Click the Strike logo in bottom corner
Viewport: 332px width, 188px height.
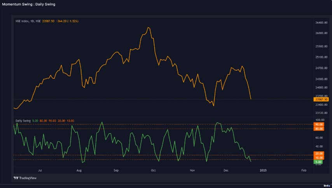(x=326, y=186)
